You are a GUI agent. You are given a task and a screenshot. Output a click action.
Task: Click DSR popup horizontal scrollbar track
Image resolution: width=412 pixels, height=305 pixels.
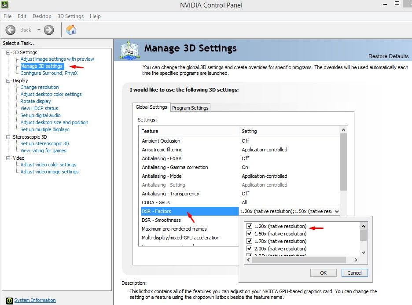pos(299,260)
